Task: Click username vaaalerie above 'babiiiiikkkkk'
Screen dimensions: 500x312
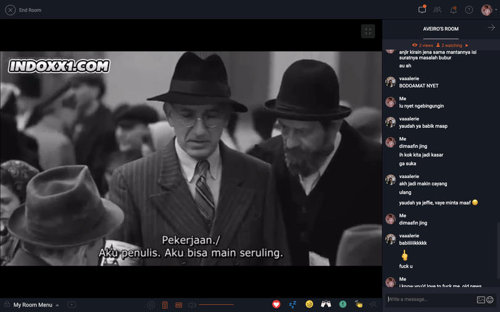Action: point(409,236)
